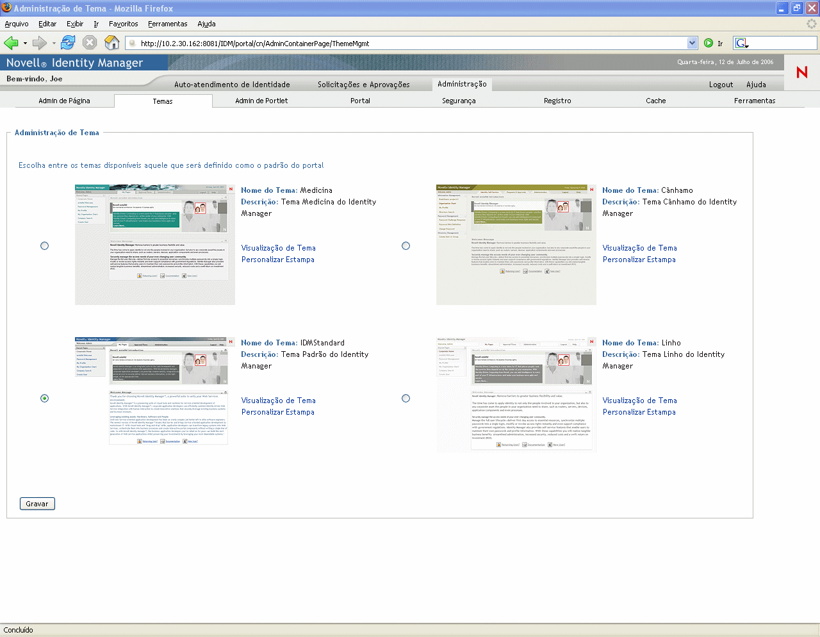Click the Nome do Tema: Linho label

(x=641, y=343)
